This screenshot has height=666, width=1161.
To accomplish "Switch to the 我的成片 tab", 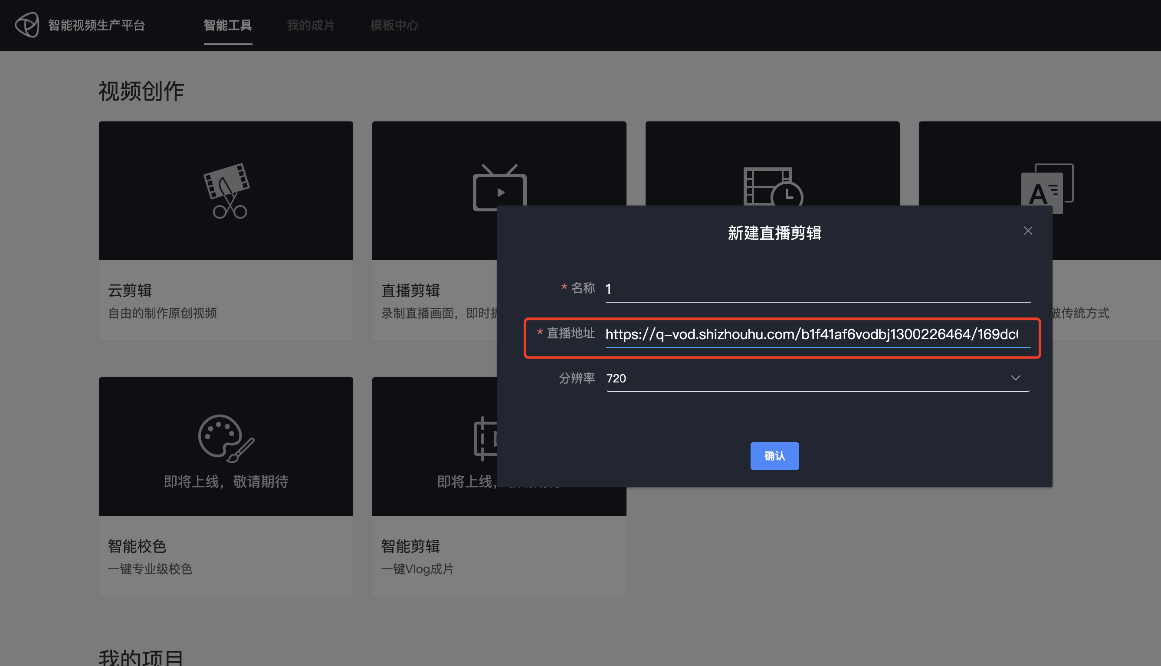I will click(311, 25).
